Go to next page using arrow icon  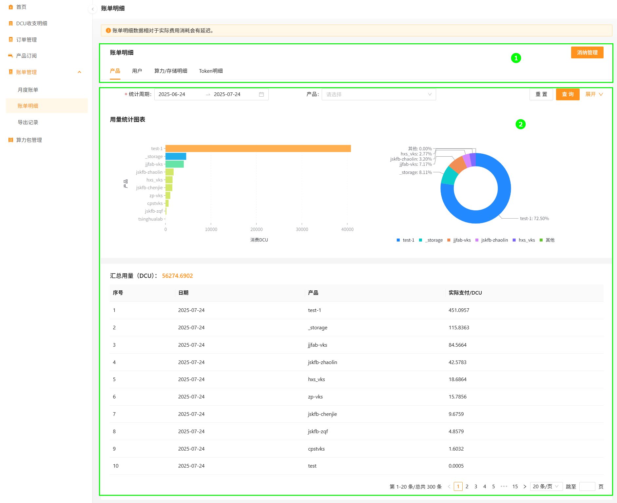coord(525,487)
